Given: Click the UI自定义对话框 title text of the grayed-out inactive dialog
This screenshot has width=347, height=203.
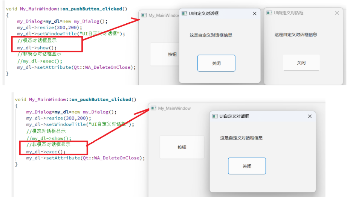Looking at the screenshot, I should (x=289, y=13).
